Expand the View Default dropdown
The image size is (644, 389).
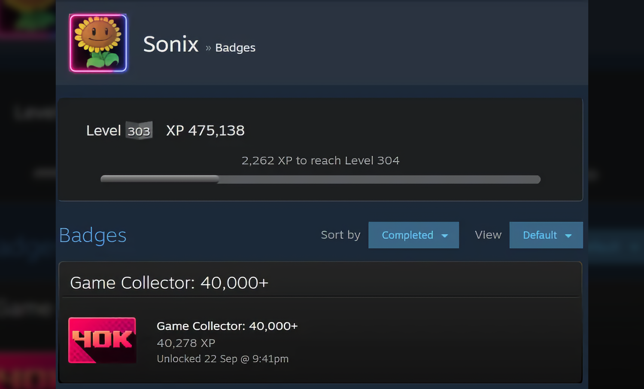[540, 235]
